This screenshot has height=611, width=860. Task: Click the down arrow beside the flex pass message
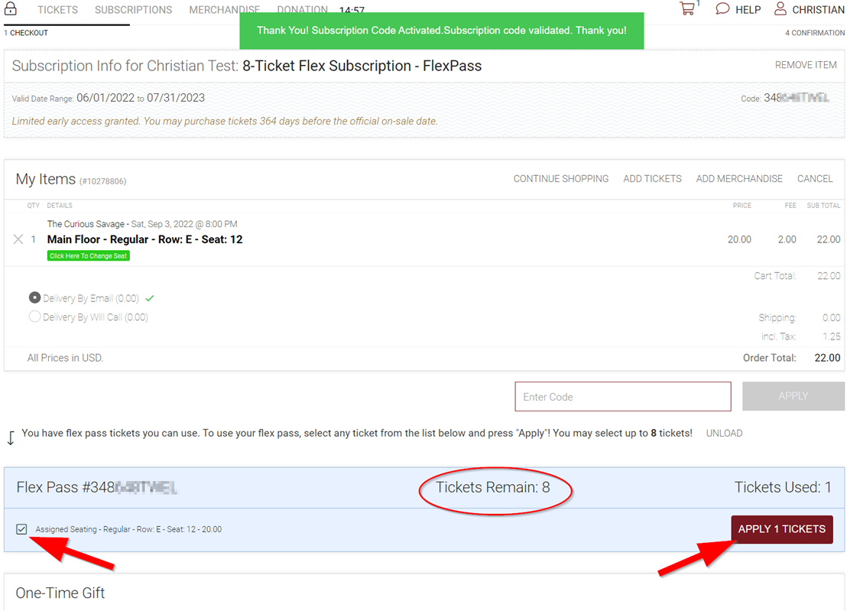click(11, 437)
